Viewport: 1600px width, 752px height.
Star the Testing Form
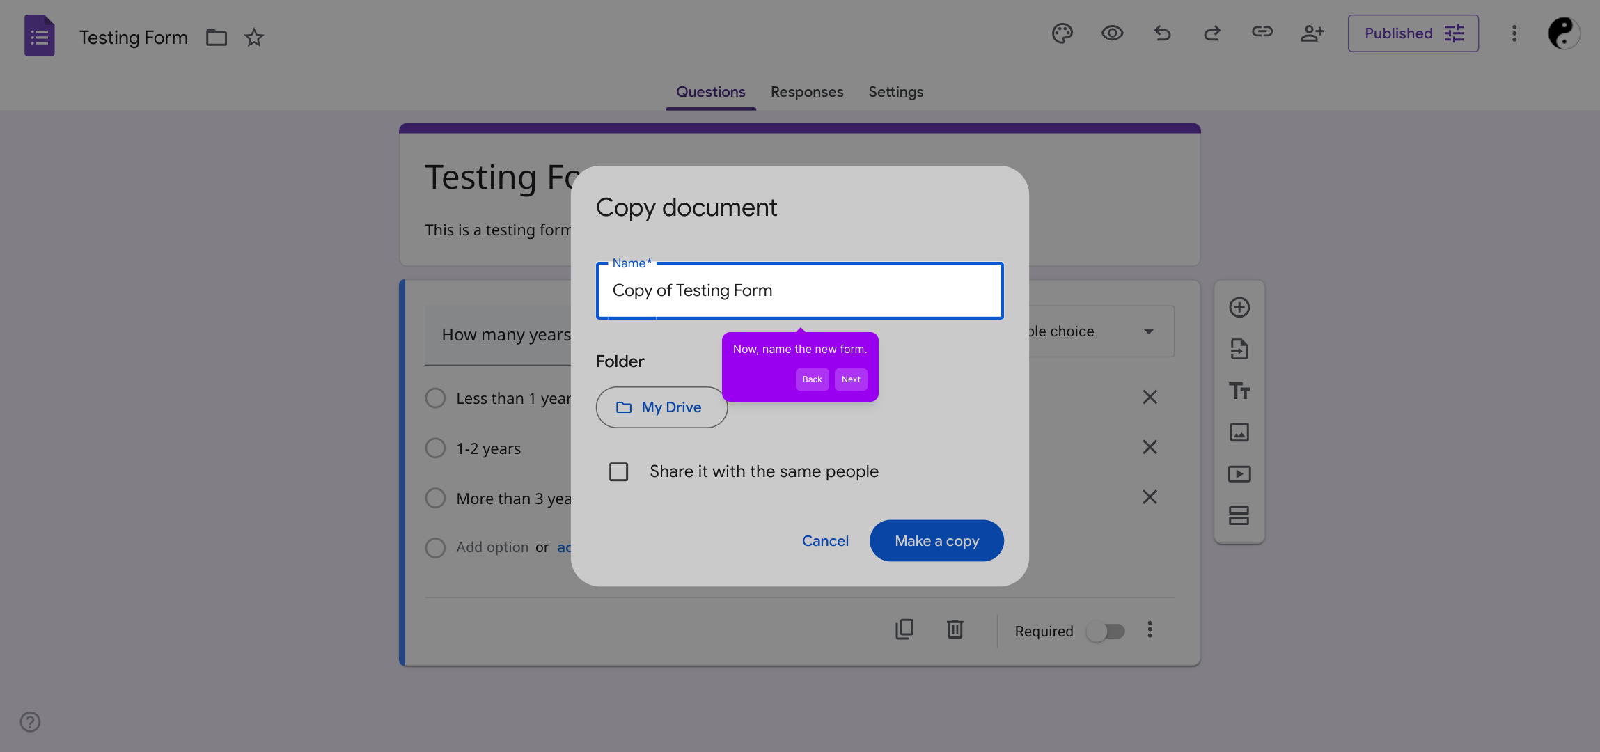point(254,37)
